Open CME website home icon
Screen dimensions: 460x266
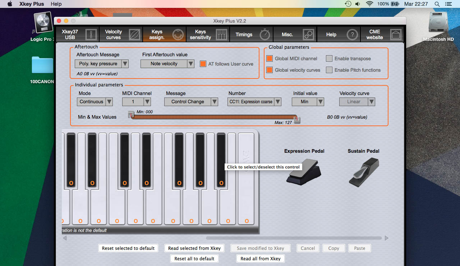[x=395, y=34]
